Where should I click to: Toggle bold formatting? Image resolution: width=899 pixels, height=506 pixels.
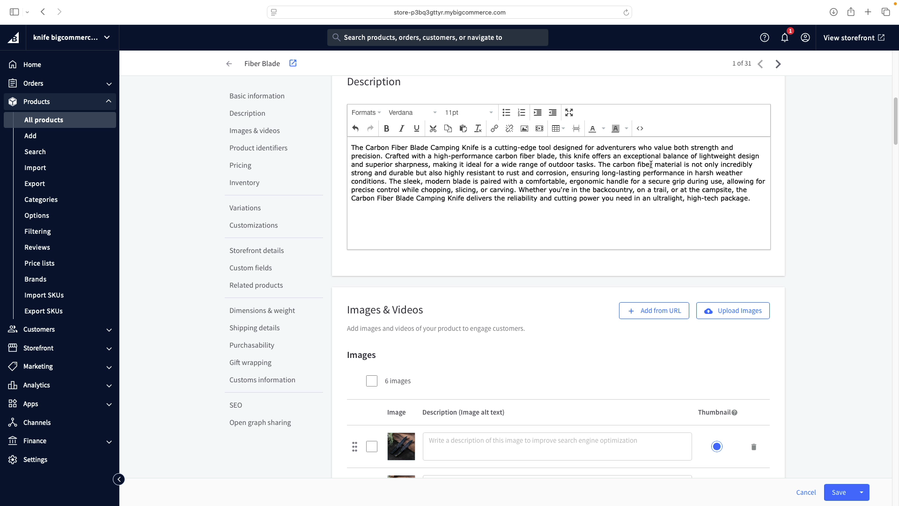click(386, 128)
